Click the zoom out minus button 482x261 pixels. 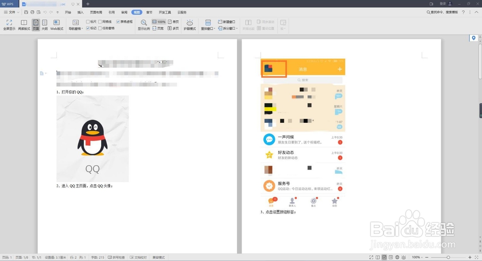click(427, 257)
